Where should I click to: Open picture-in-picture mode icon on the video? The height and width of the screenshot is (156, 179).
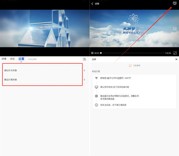click(x=175, y=29)
